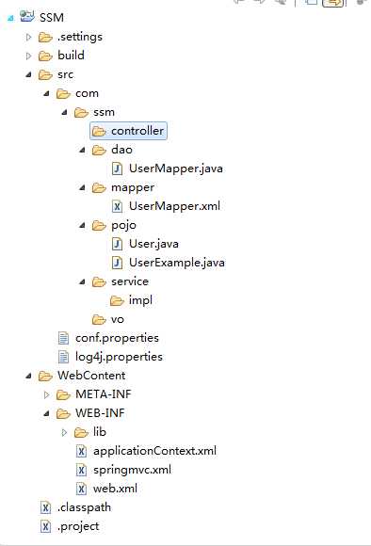Collapse the mapper folder
The image size is (371, 546).
(82, 187)
